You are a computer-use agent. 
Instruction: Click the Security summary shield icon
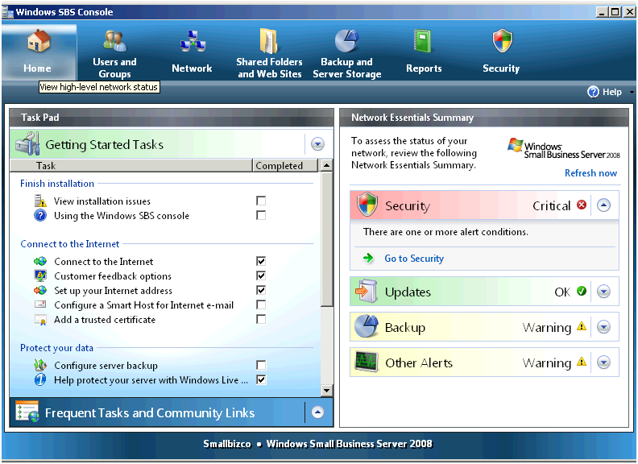tap(367, 205)
